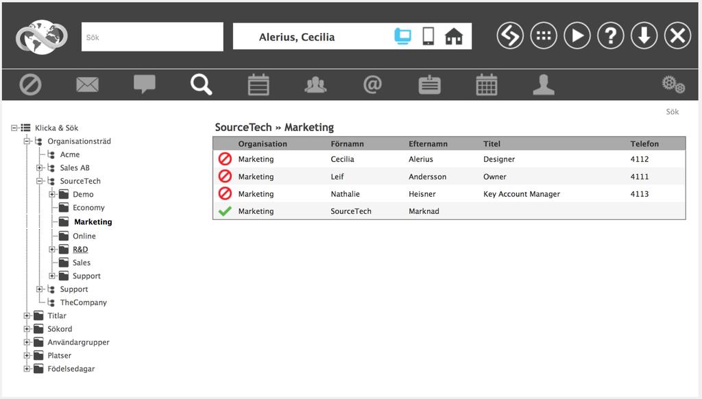Click the Designer title cell
The width and height of the screenshot is (702, 399).
pyautogui.click(x=499, y=159)
